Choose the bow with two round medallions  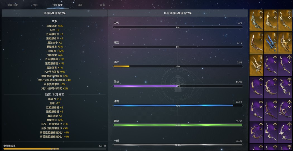[285, 132]
